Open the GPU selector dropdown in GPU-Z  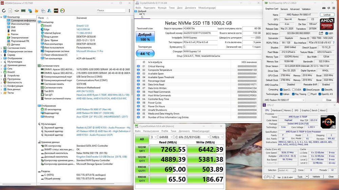click(x=284, y=100)
